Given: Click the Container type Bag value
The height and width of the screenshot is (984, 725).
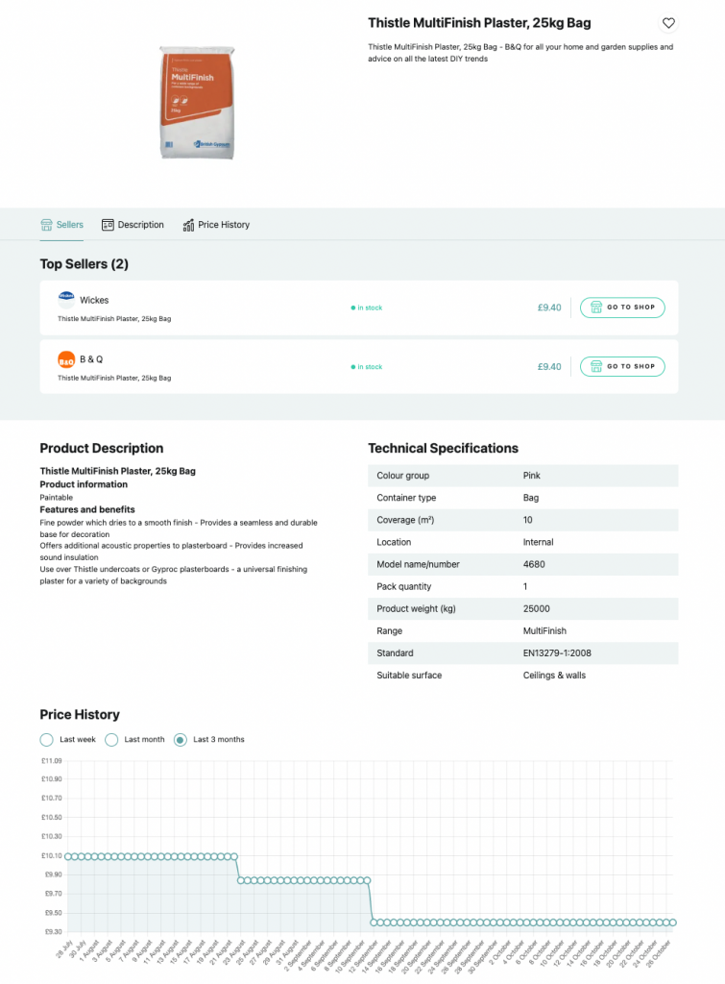Looking at the screenshot, I should pyautogui.click(x=531, y=498).
